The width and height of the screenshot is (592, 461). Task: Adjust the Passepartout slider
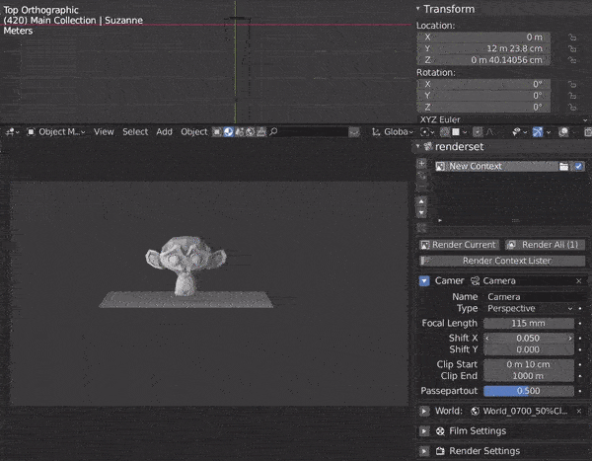click(529, 391)
